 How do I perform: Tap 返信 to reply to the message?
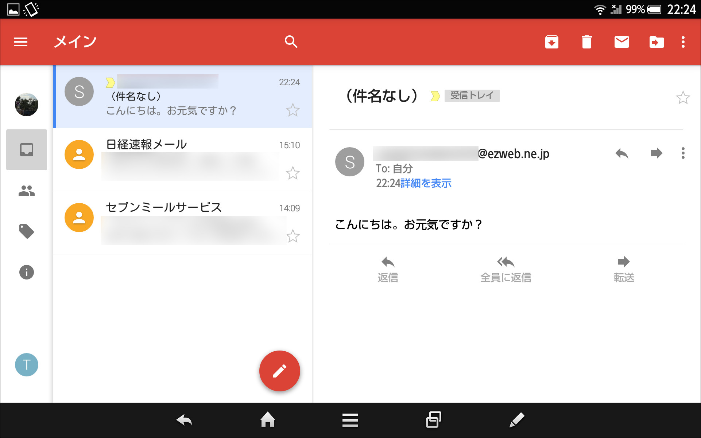click(x=388, y=269)
